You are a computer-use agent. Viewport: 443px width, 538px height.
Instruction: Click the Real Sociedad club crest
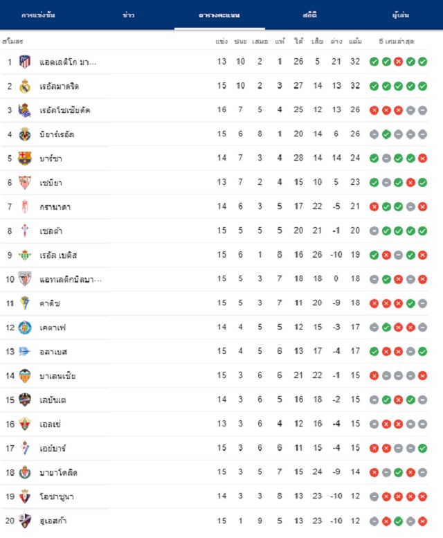coord(25,110)
